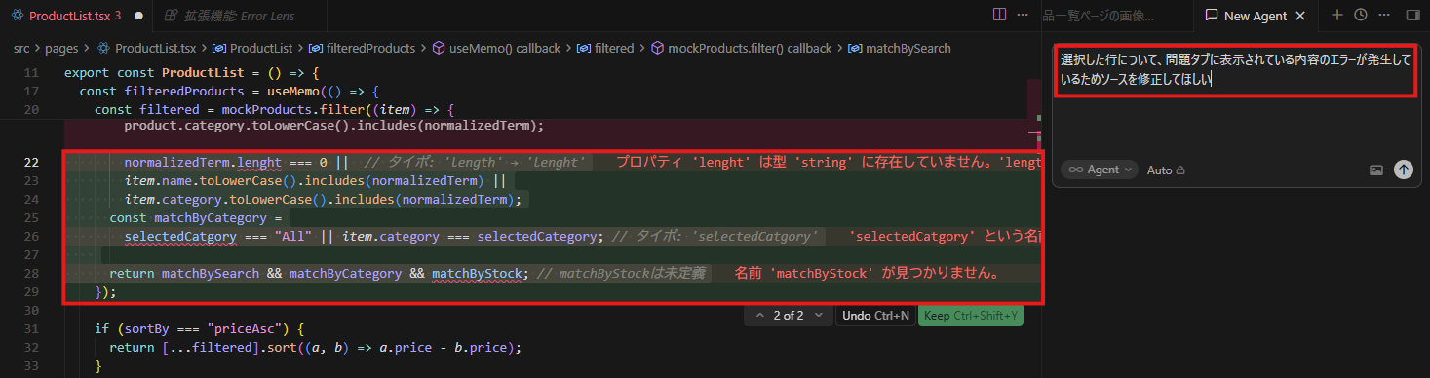Send the prompt with arrow-up button
The image size is (1430, 378).
(x=1403, y=170)
